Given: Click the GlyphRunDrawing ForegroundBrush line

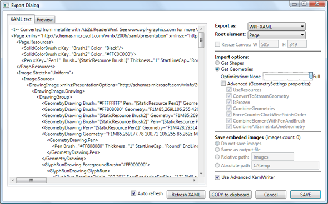Looking at the screenshot, I should pyautogui.click(x=96, y=165).
